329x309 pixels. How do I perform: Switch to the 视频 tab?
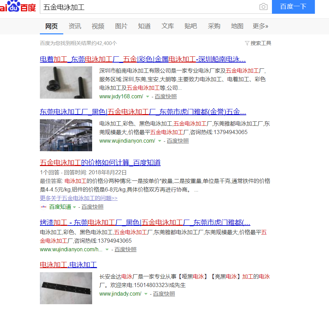(x=98, y=26)
